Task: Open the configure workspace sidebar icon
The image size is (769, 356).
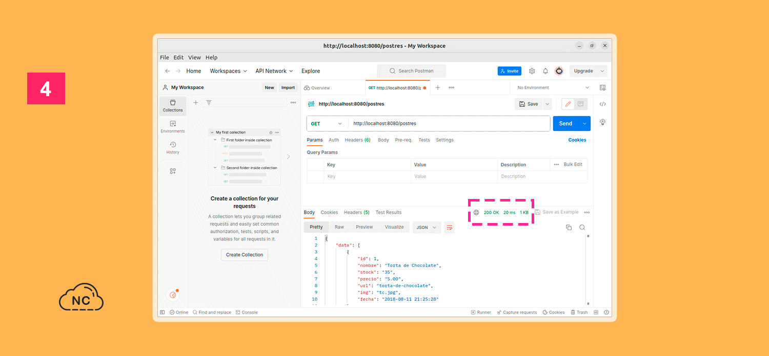Action: (173, 171)
